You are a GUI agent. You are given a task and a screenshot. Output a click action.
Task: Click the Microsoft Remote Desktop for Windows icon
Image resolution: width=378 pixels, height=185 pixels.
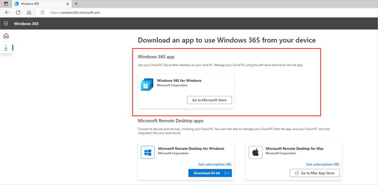click(148, 152)
